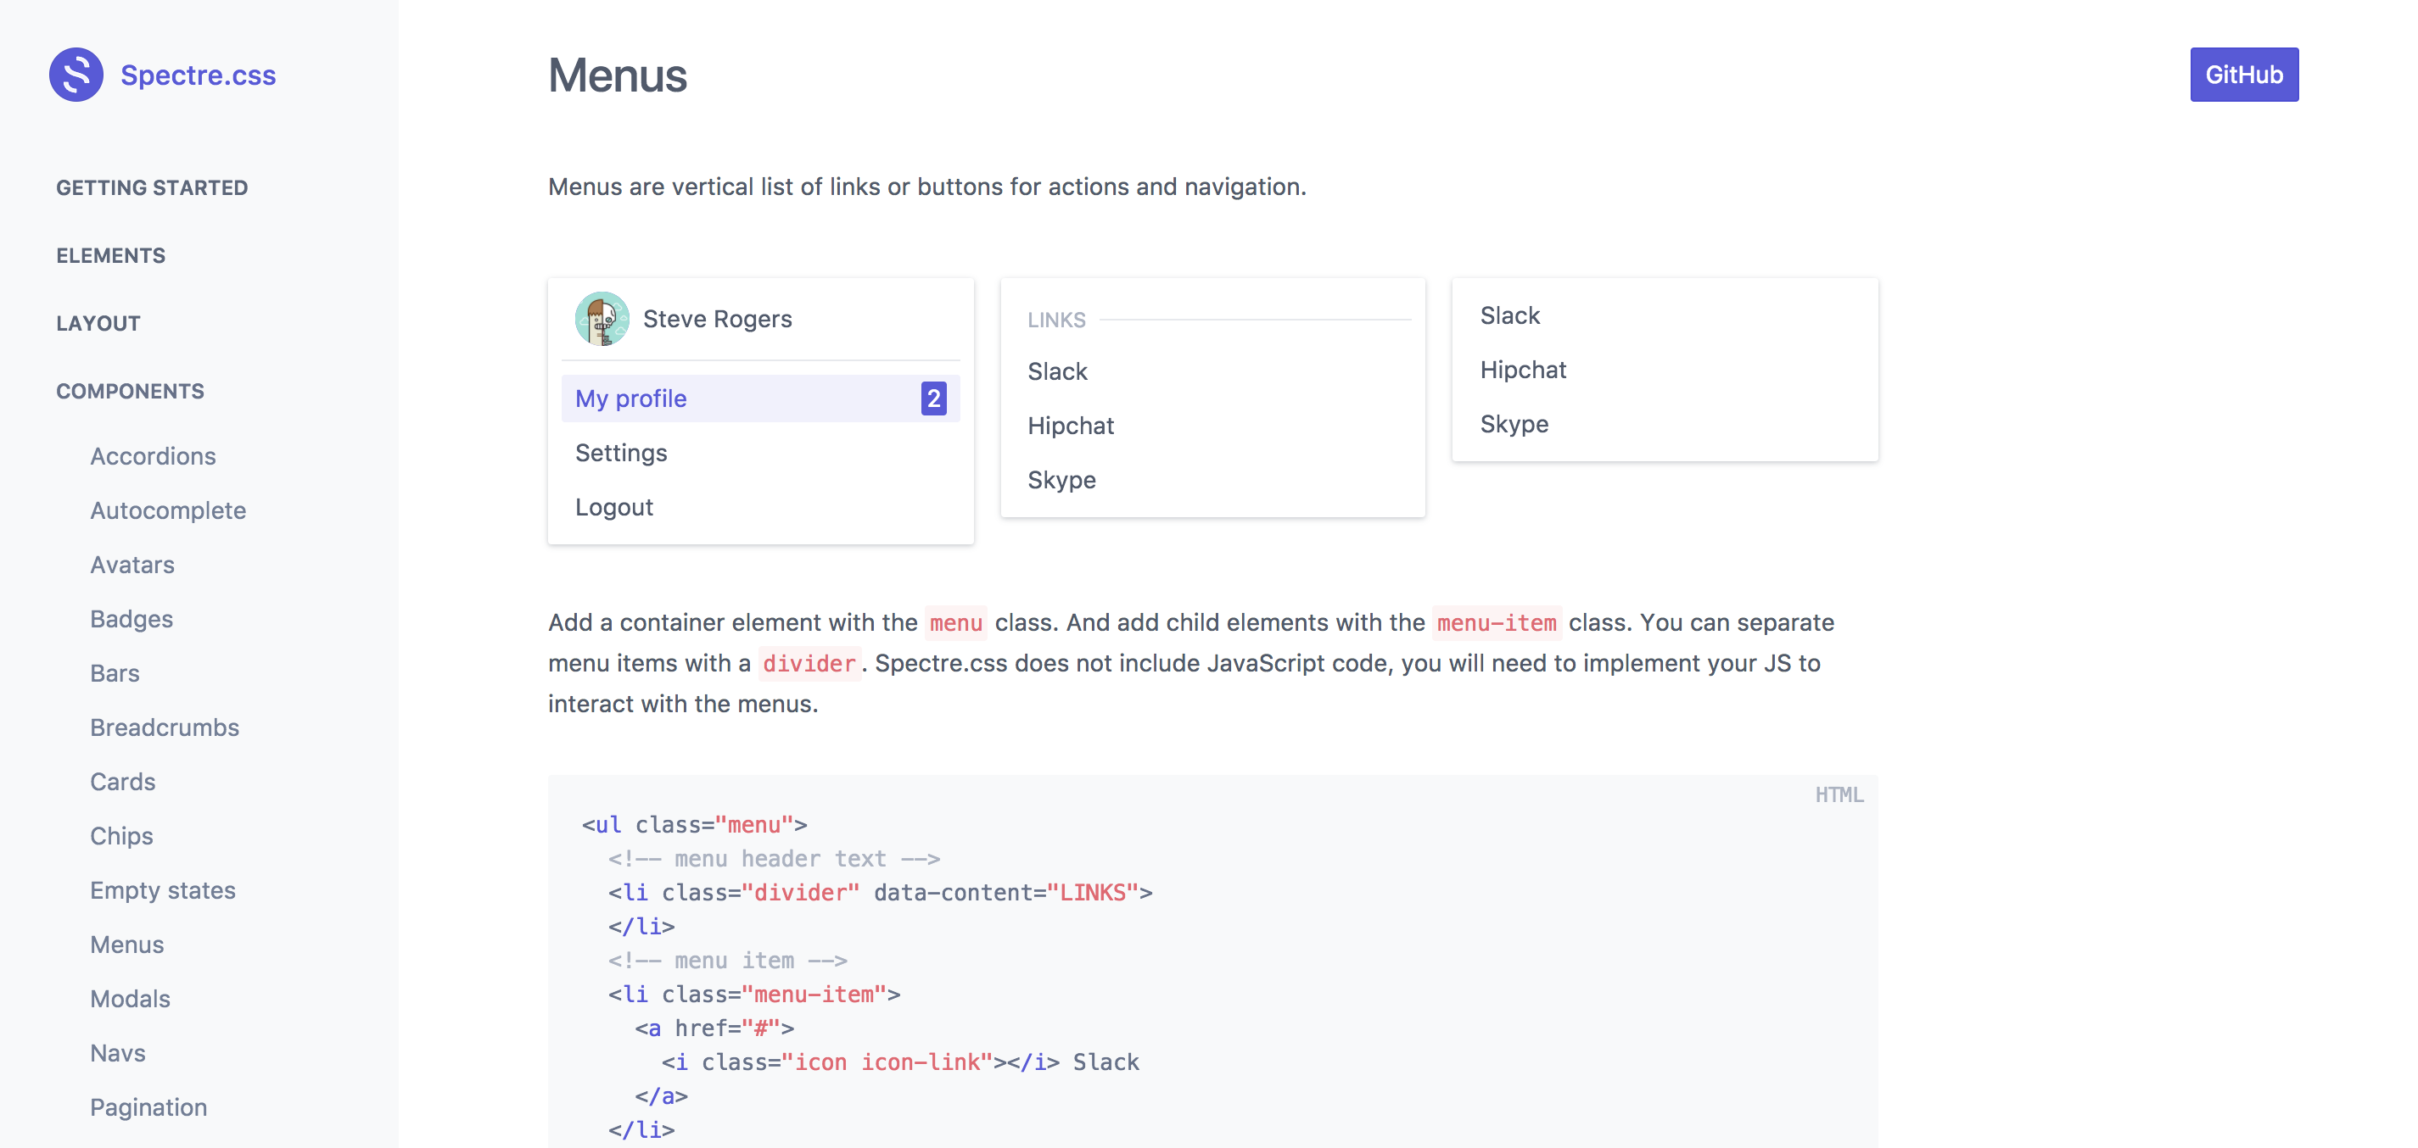
Task: Click the LINKS divider label
Action: (1056, 320)
